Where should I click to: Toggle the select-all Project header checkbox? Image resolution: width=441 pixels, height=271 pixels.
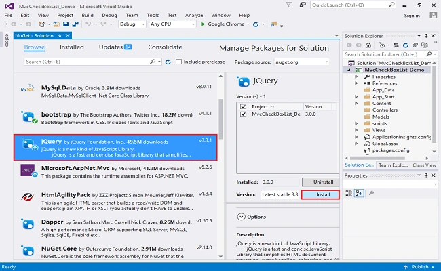(244, 107)
